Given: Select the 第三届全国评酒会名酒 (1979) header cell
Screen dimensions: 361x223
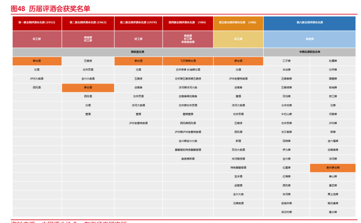Looking at the screenshot, I should 138,22.
